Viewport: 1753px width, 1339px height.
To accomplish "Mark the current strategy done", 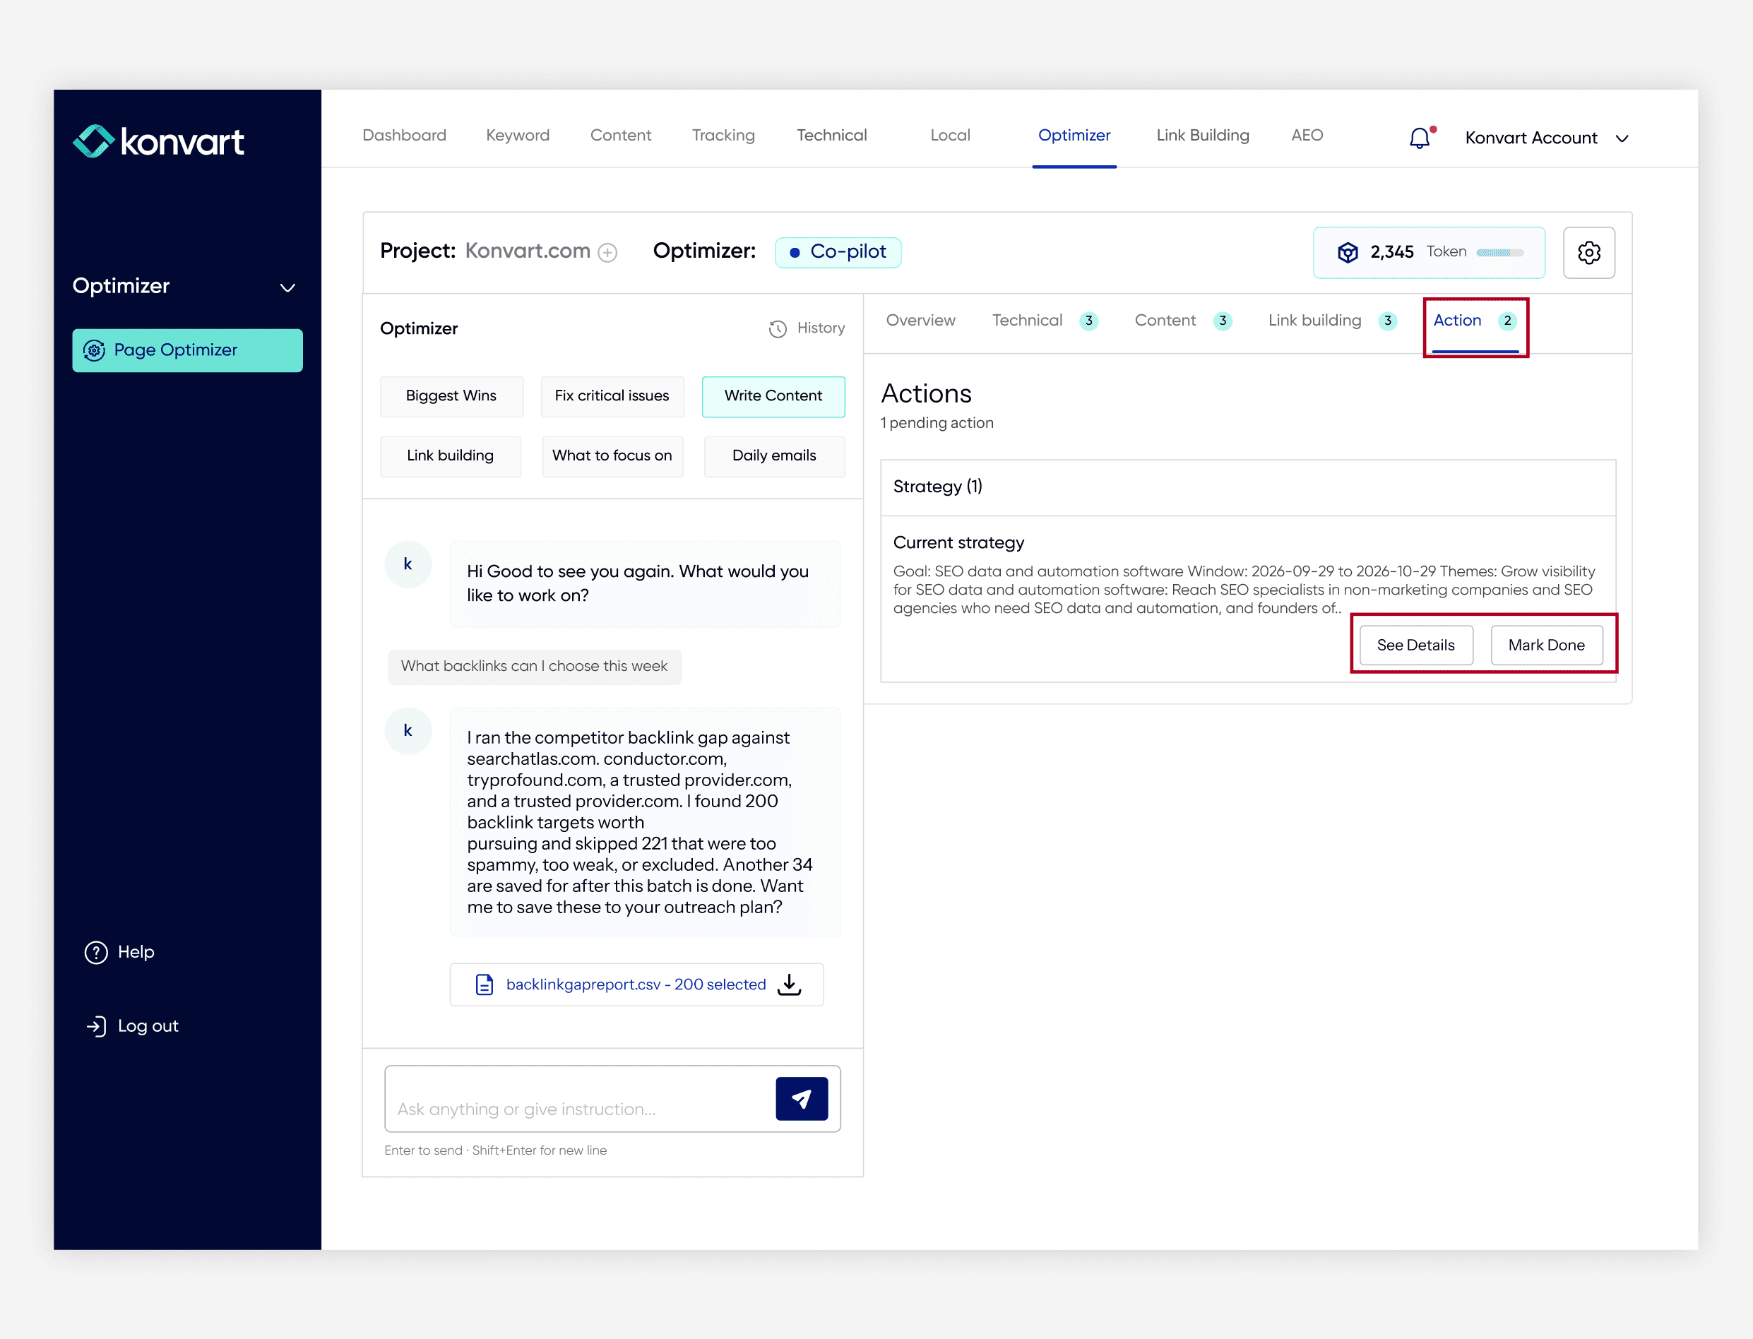I will click(1546, 645).
